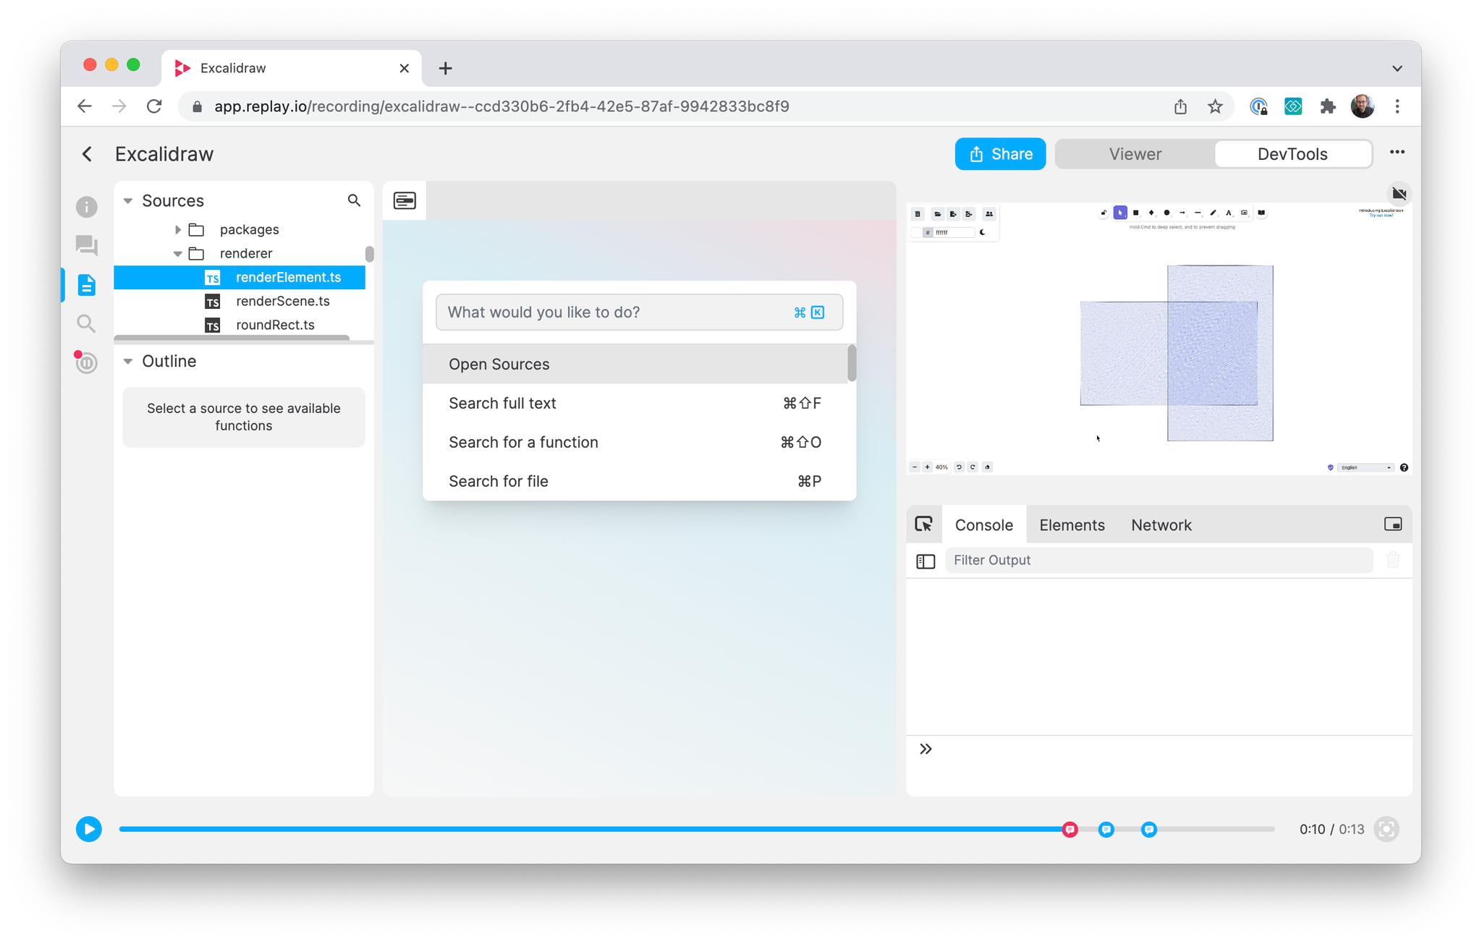Open the Replay info panel icon
Screen dimensions: 1482x944
[87, 207]
